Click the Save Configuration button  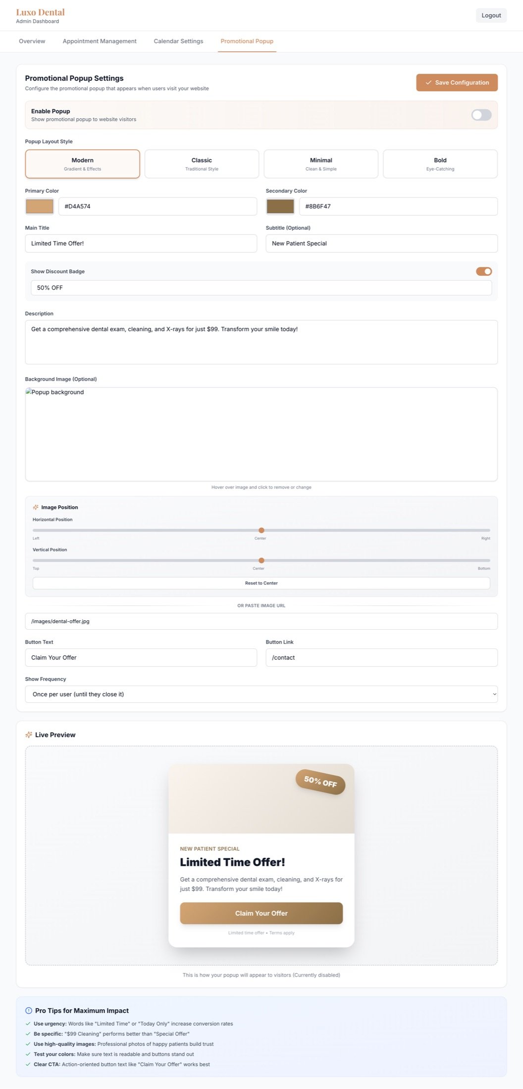pos(456,82)
